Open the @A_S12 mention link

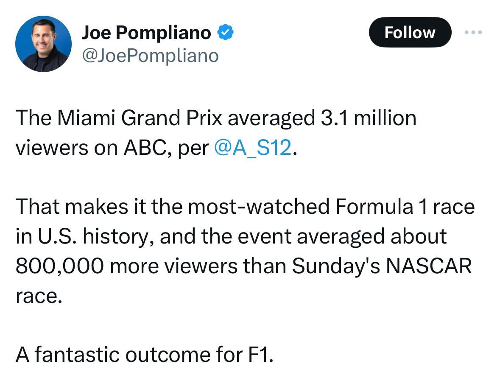coord(253,148)
